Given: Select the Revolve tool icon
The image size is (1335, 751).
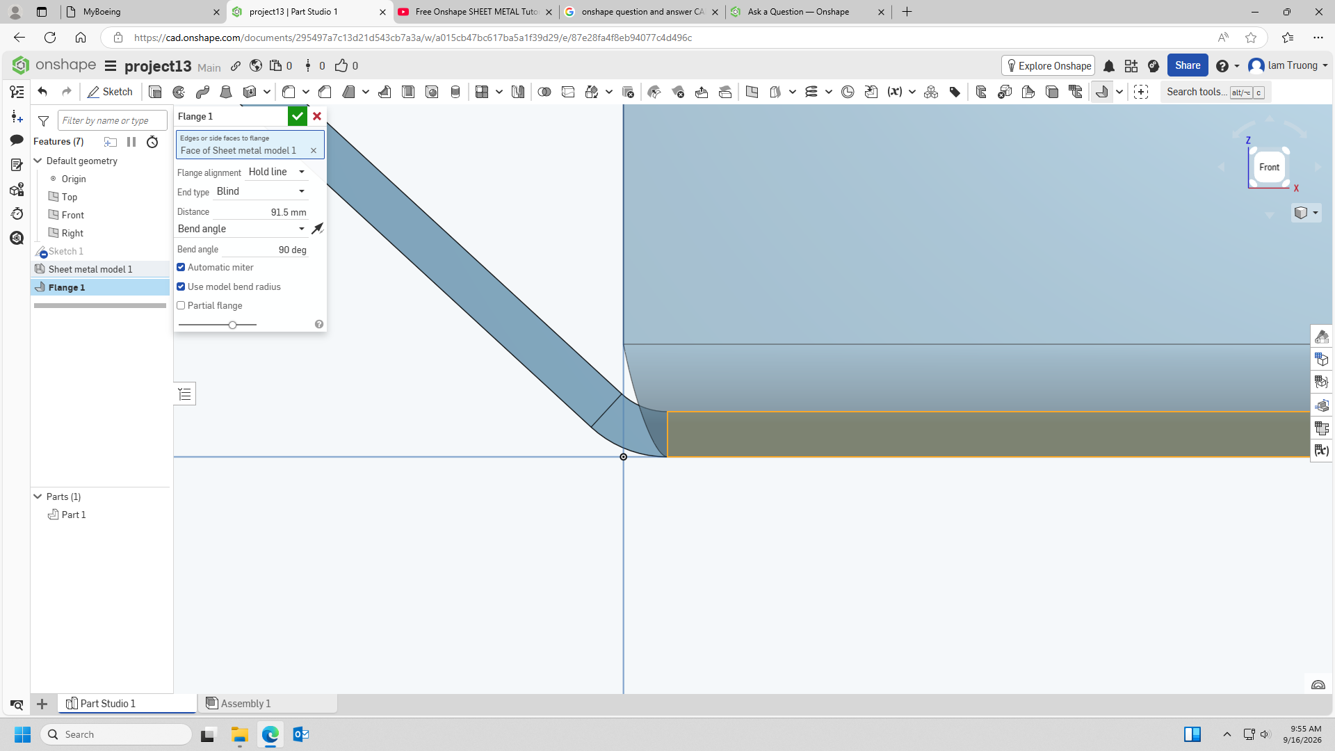Looking at the screenshot, I should click(179, 92).
